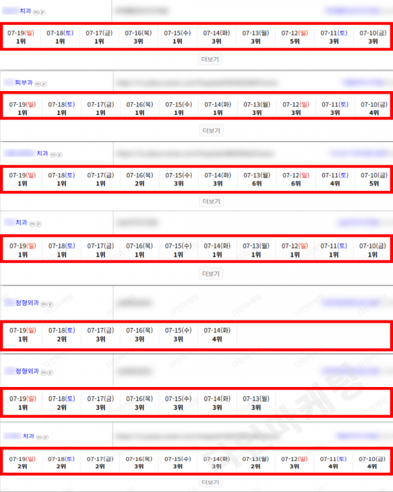393x492 pixels.
Task: Expand 더보기 below the first 치과 rankings
Action: tap(210, 59)
